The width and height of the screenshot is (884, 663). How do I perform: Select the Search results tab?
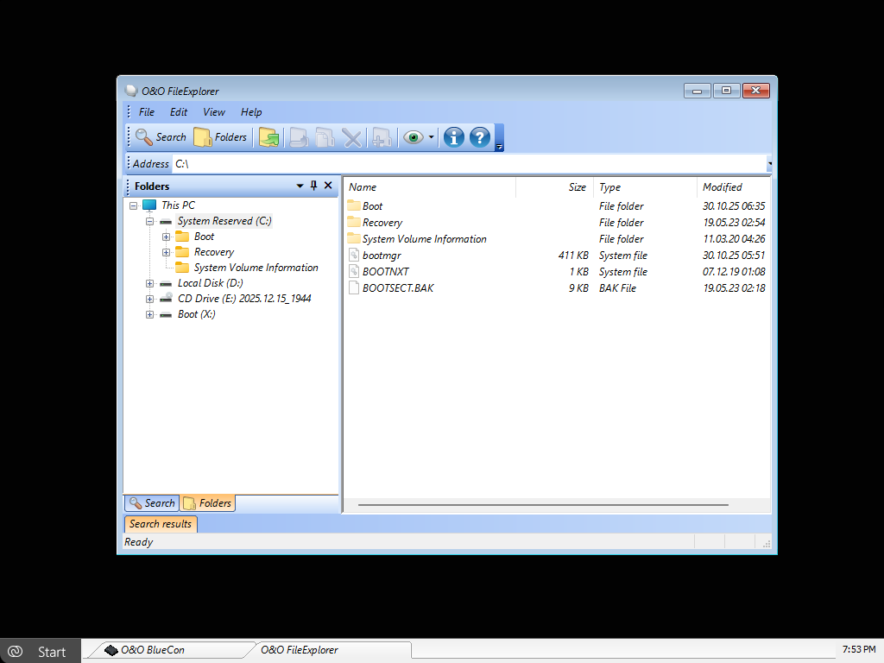pos(161,524)
